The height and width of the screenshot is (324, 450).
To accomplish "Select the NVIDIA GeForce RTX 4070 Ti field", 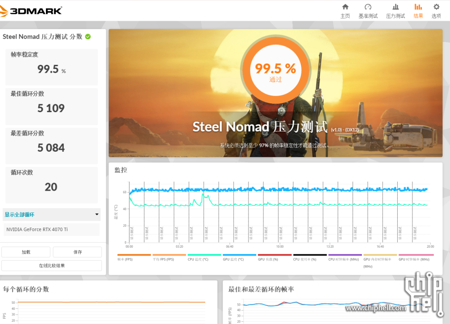I will pos(51,229).
